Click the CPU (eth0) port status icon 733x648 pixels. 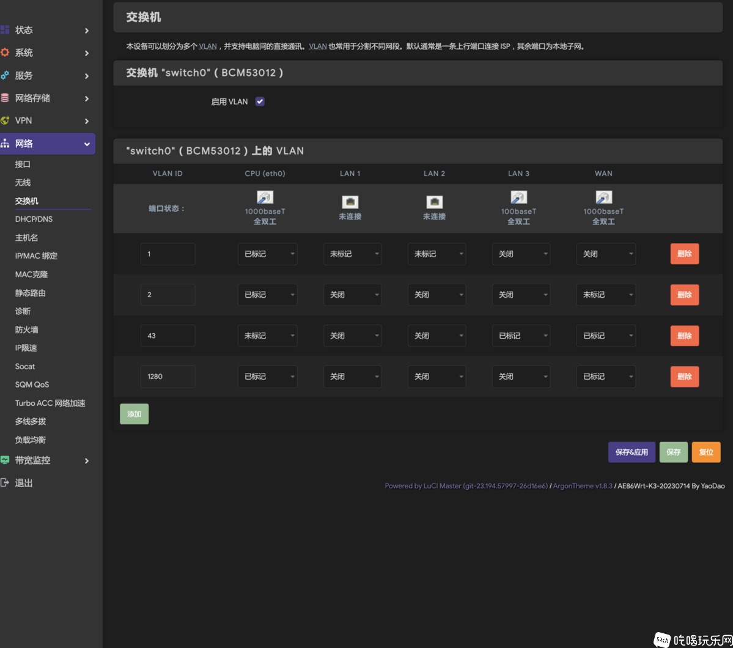[265, 197]
